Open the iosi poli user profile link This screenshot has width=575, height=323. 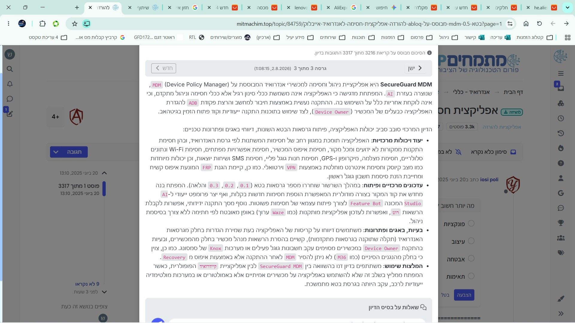(489, 179)
